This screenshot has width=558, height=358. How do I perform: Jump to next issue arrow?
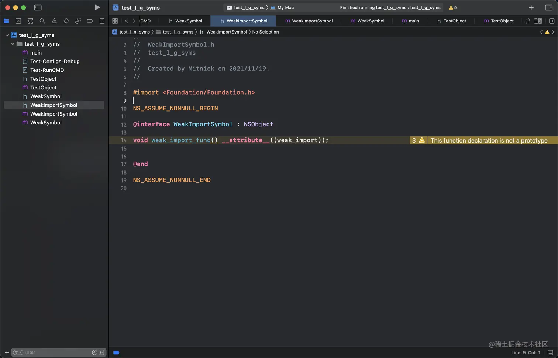click(x=553, y=32)
